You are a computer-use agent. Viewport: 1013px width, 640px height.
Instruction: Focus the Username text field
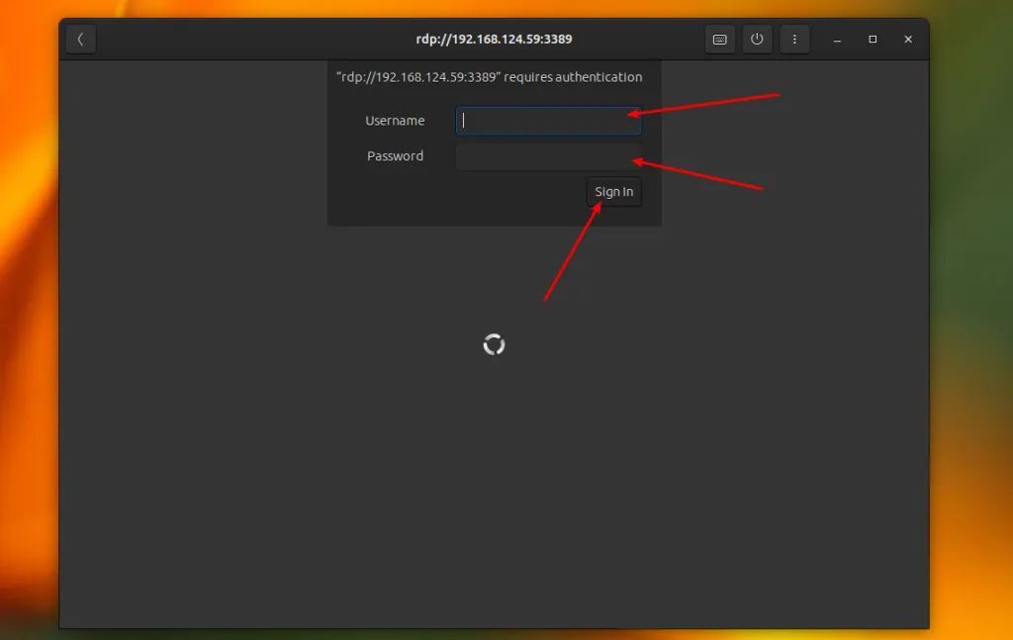click(548, 121)
